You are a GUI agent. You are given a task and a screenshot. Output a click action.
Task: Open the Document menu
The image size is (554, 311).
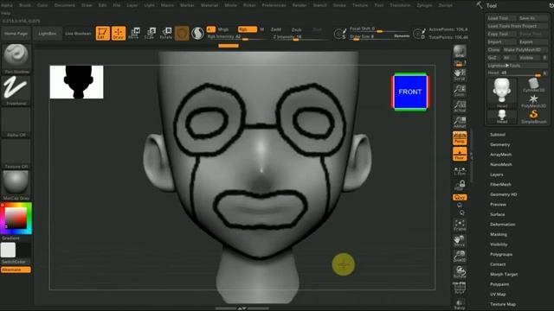[x=65, y=5]
